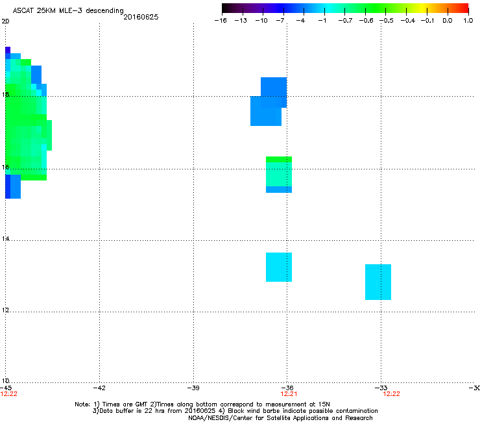
Task: Click the -0.7 color scale label
Action: (x=345, y=21)
